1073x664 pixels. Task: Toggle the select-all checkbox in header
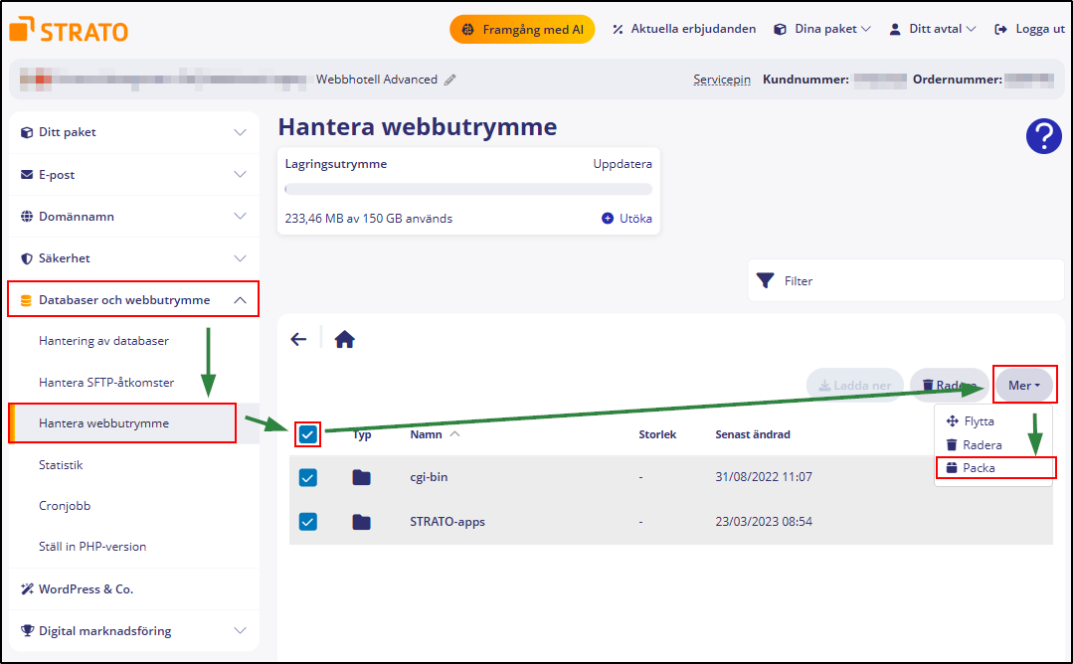click(308, 434)
